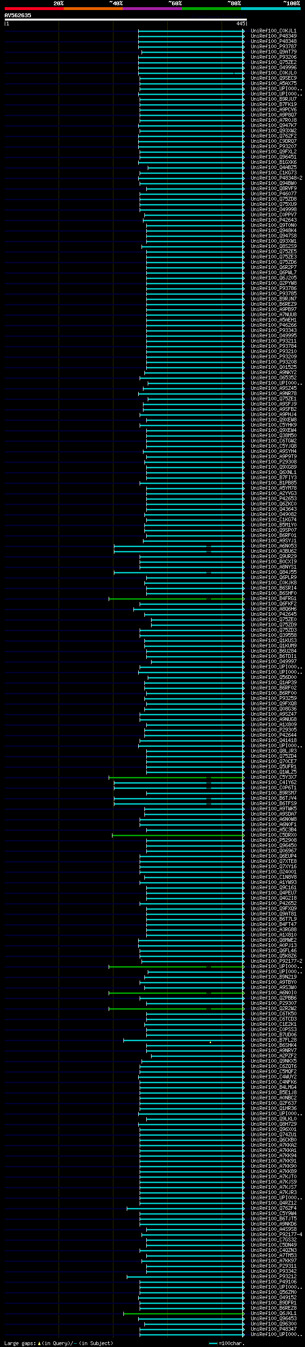Select hit label UniRef100_P42645

click(x=273, y=614)
